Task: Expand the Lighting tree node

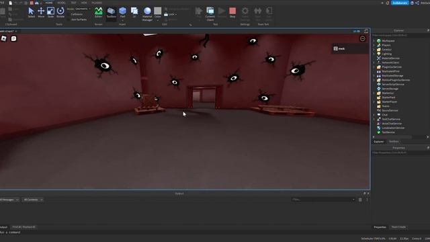Action: (x=374, y=54)
